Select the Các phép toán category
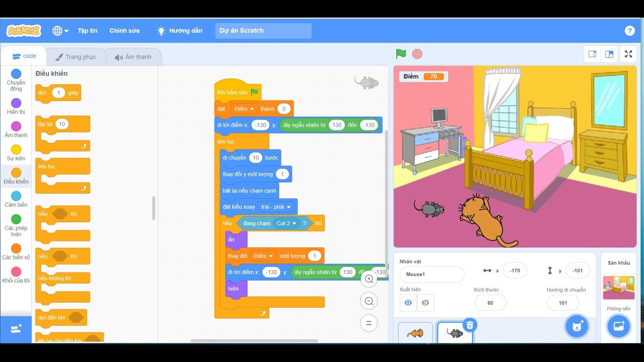Image resolution: width=644 pixels, height=362 pixels. point(16,225)
